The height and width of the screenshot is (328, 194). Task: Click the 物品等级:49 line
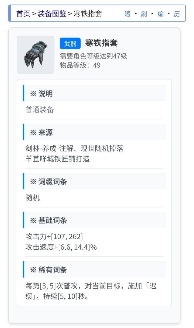coord(80,65)
